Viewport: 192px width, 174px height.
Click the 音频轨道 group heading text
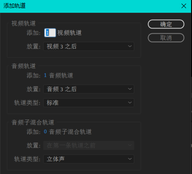click(24, 66)
